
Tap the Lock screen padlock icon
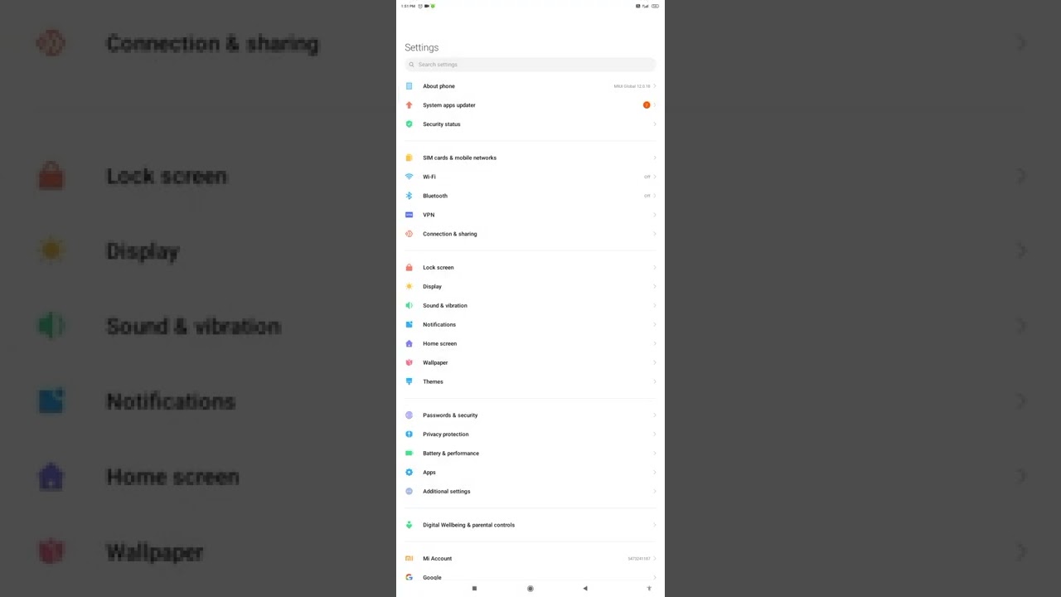point(409,268)
